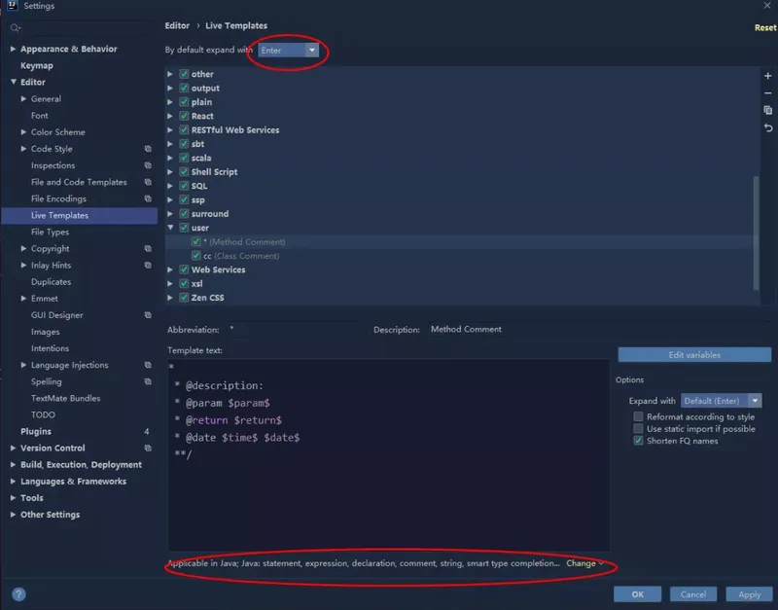The width and height of the screenshot is (778, 610).
Task: Remove selected template with minus icon
Action: (767, 93)
